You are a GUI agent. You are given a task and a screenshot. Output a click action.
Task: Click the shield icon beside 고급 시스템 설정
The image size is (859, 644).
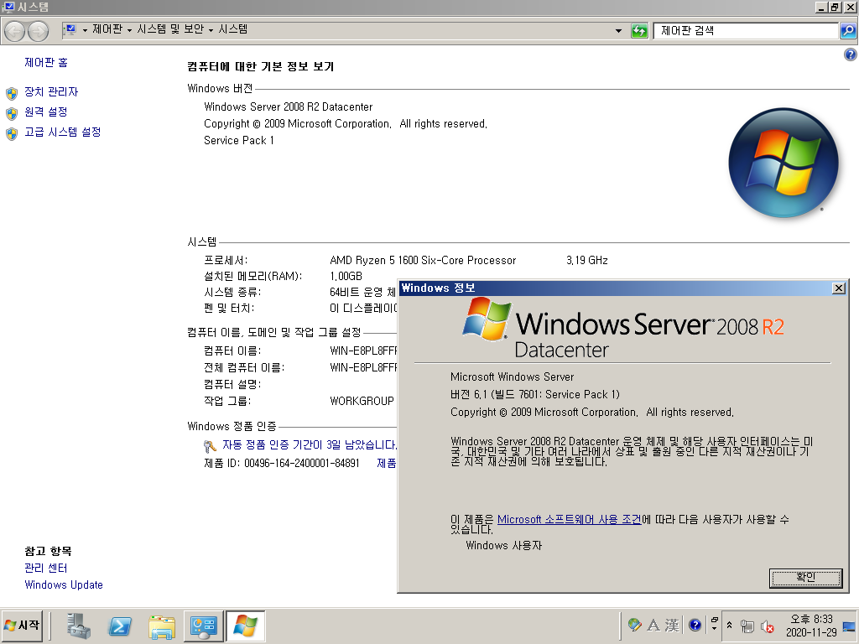[12, 133]
